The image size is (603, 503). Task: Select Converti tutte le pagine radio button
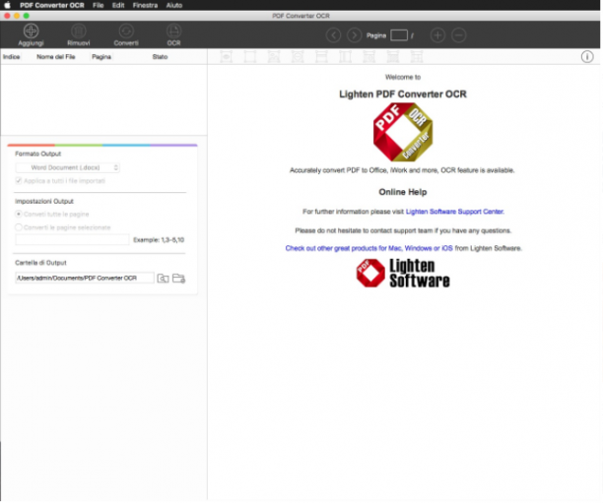[19, 214]
